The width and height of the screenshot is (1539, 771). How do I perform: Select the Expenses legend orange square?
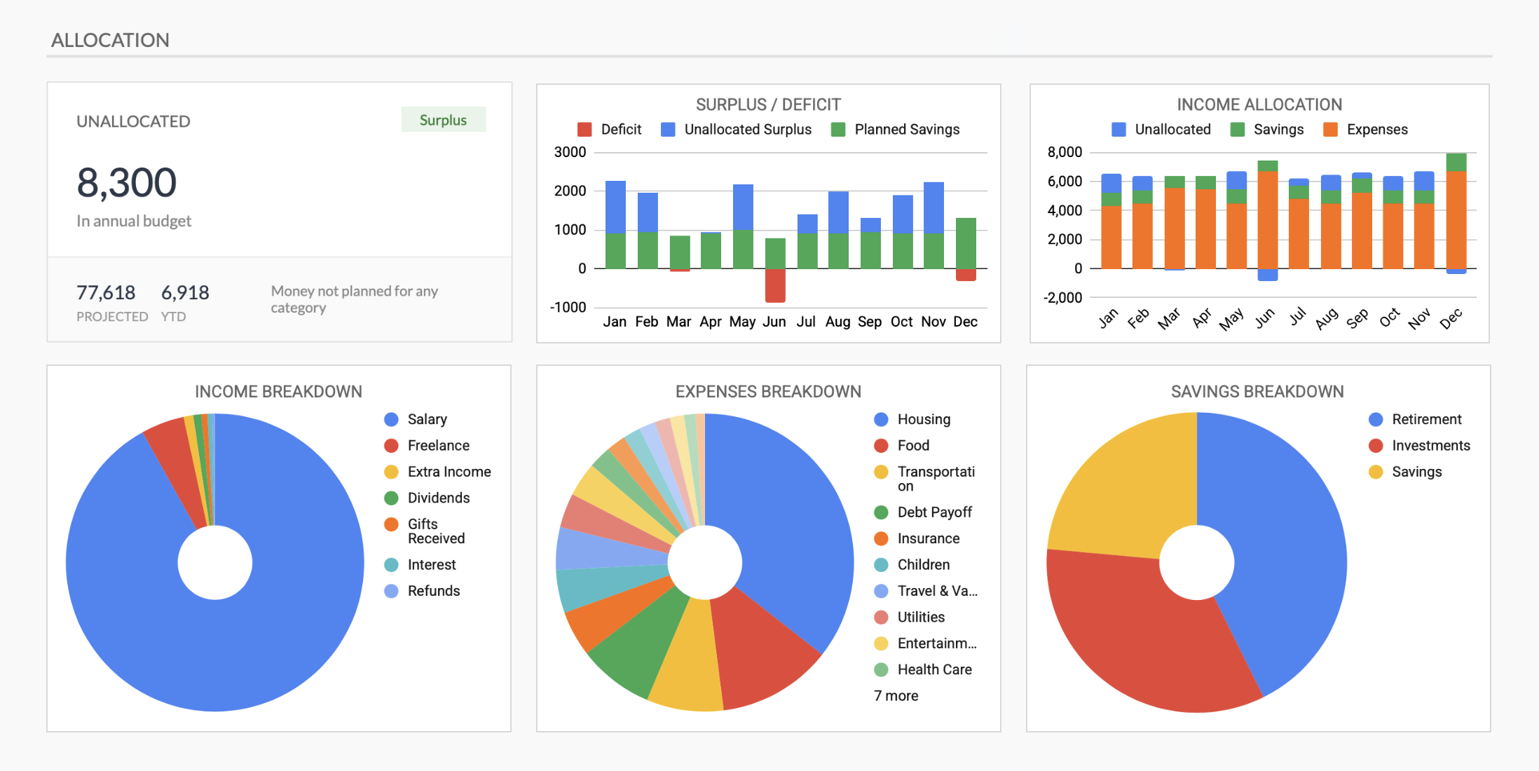pos(1329,130)
